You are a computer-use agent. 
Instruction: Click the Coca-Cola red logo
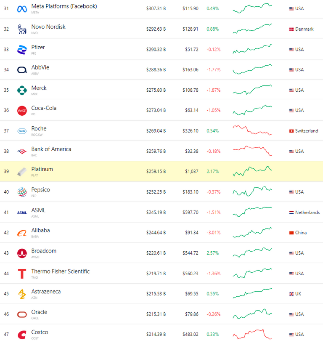pyautogui.click(x=22, y=111)
